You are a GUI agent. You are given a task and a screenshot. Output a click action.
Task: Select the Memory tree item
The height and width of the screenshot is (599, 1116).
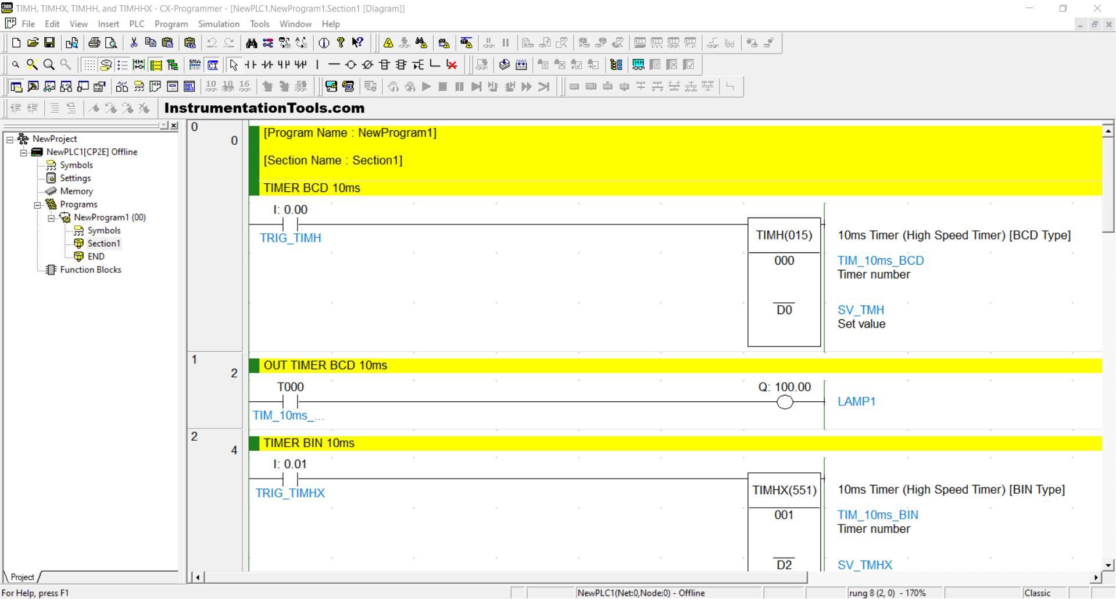click(76, 191)
